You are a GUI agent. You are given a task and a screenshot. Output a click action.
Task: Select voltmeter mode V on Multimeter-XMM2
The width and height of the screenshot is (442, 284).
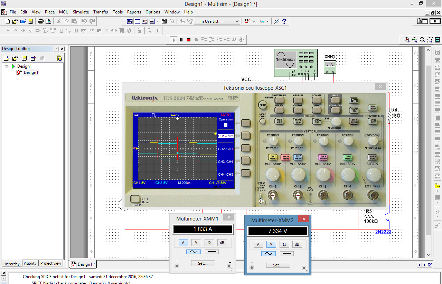[271, 244]
